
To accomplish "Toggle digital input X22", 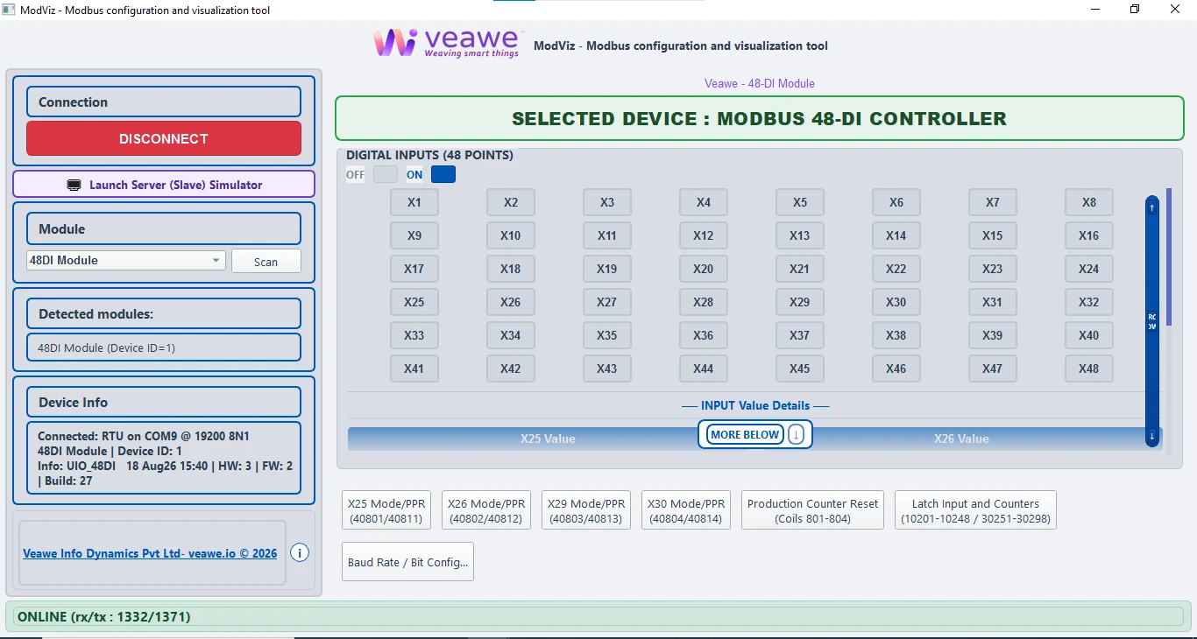I will tap(896, 269).
